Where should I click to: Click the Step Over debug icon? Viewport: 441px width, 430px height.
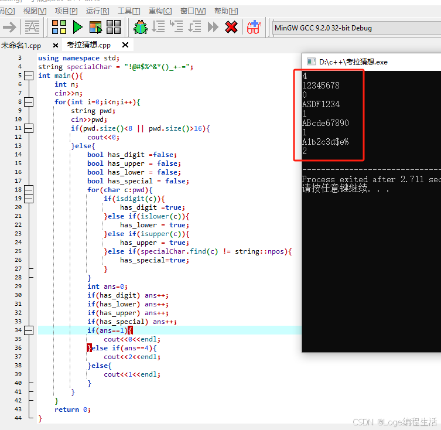[158, 27]
